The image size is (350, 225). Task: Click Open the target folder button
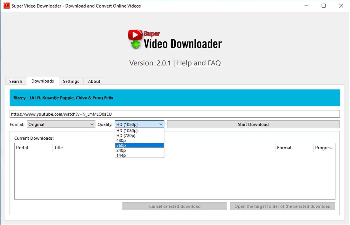[282, 206]
